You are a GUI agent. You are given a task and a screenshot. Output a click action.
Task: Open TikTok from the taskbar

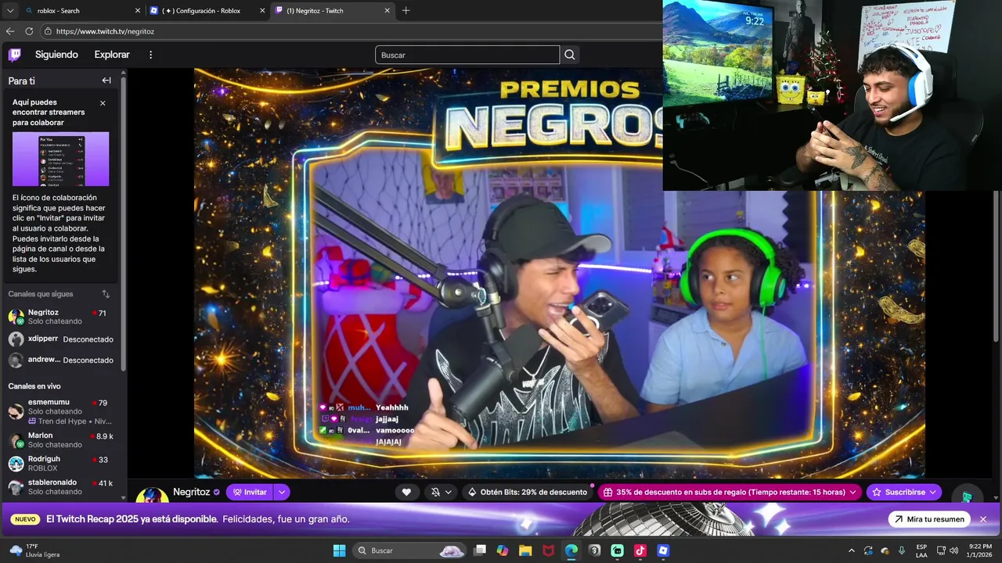pyautogui.click(x=640, y=550)
